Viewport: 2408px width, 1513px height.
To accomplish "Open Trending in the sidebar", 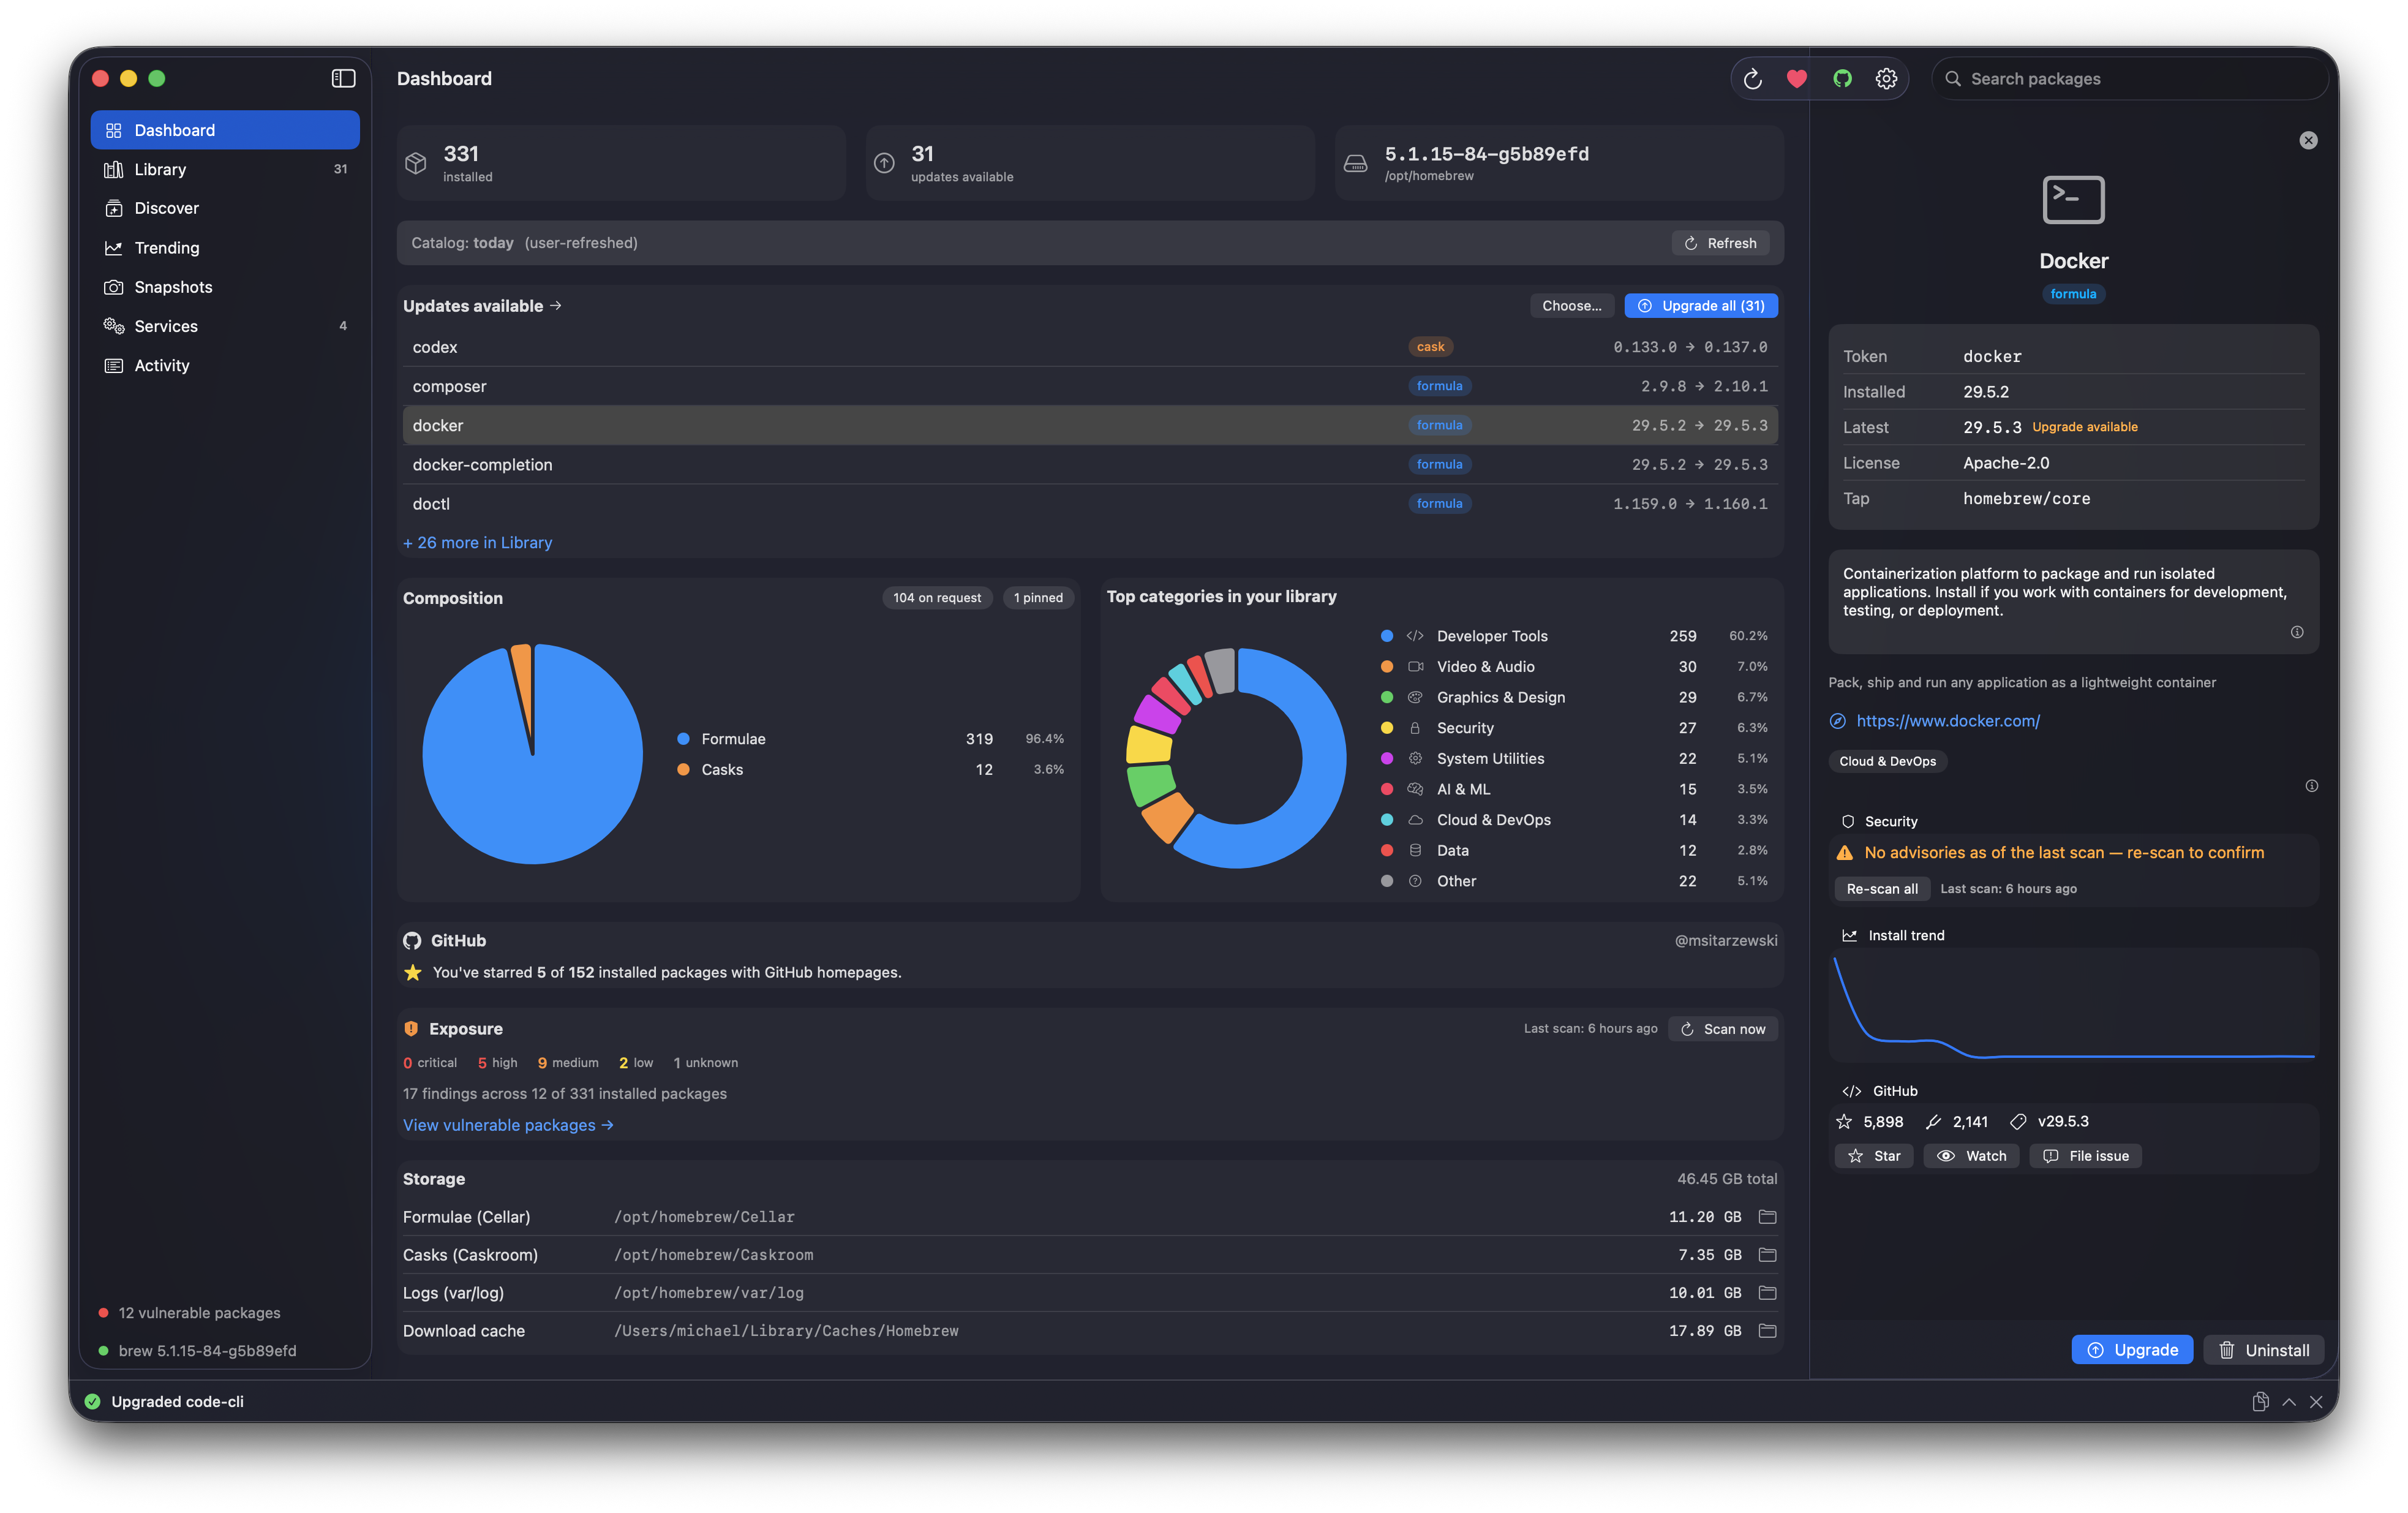I will 225,248.
